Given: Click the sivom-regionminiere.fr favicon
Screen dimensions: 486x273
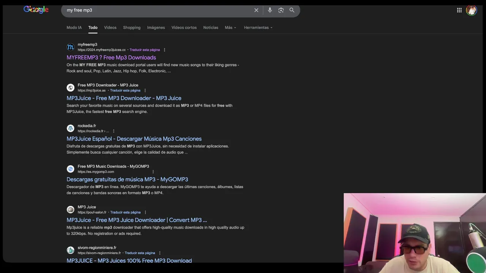Looking at the screenshot, I should pos(71,250).
